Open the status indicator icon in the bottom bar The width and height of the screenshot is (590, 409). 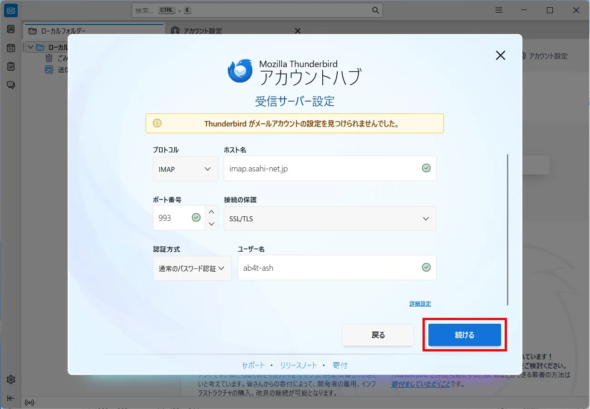[x=29, y=403]
